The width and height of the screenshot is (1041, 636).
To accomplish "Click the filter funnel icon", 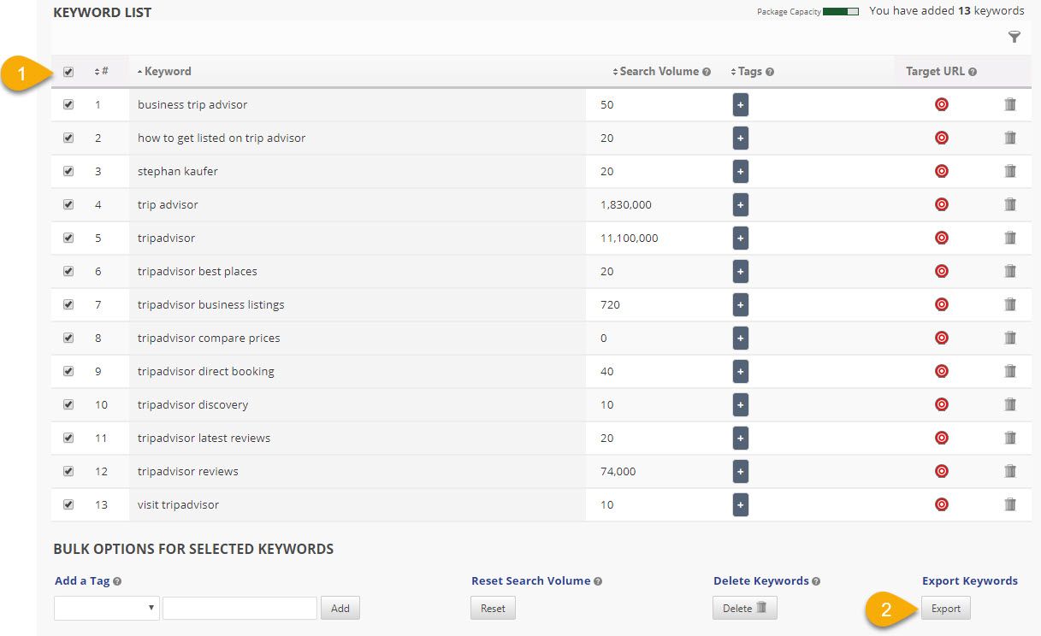I will (x=1014, y=37).
